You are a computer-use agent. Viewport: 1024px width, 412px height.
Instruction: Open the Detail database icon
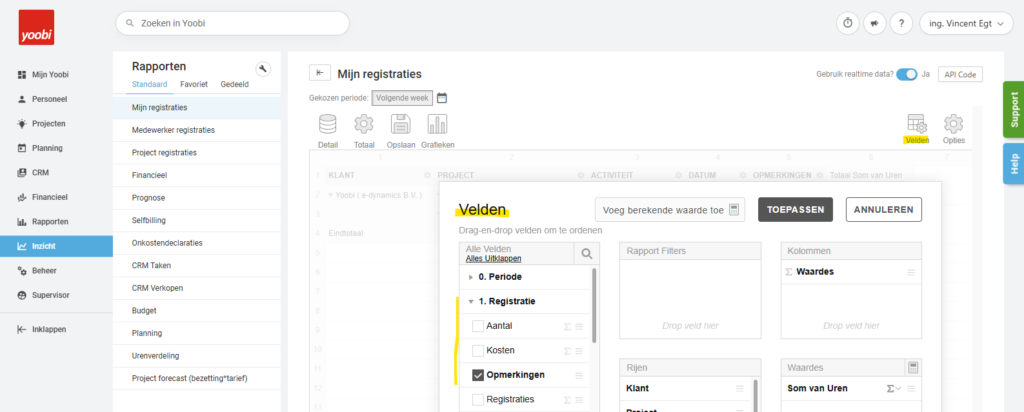328,124
